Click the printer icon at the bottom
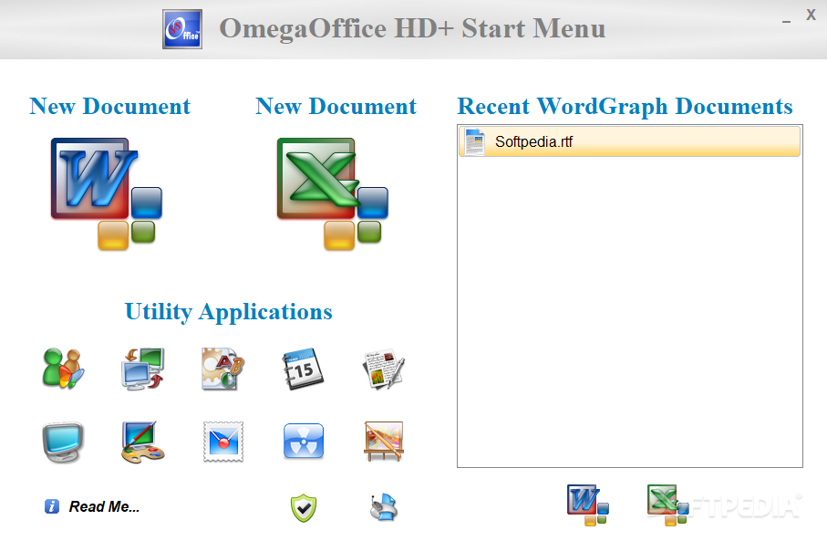 click(x=384, y=507)
